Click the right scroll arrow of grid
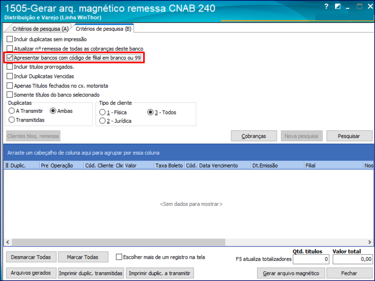Image resolution: width=375 pixels, height=281 pixels. [x=370, y=242]
